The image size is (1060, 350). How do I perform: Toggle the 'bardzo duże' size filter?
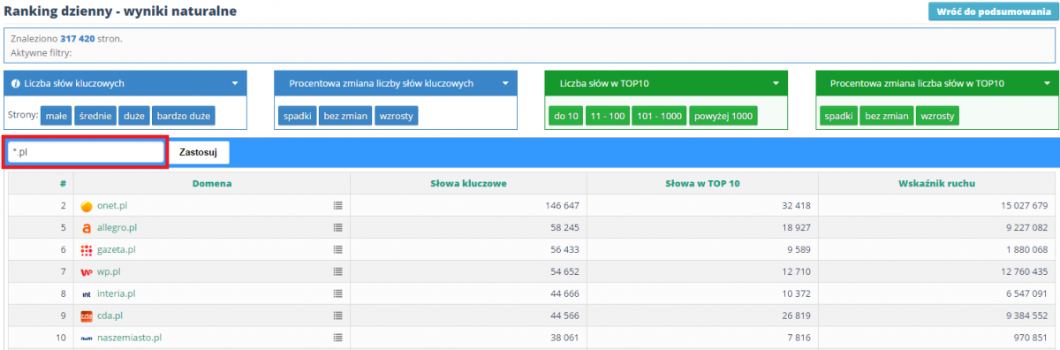pos(184,116)
